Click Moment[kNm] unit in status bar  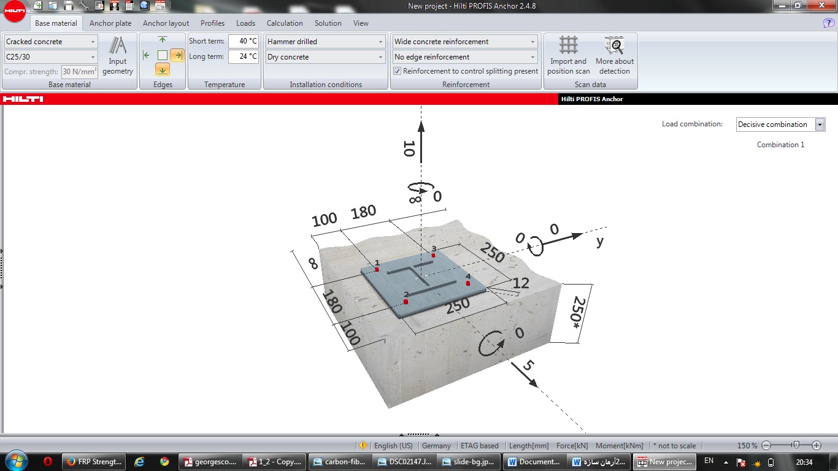tap(620, 446)
